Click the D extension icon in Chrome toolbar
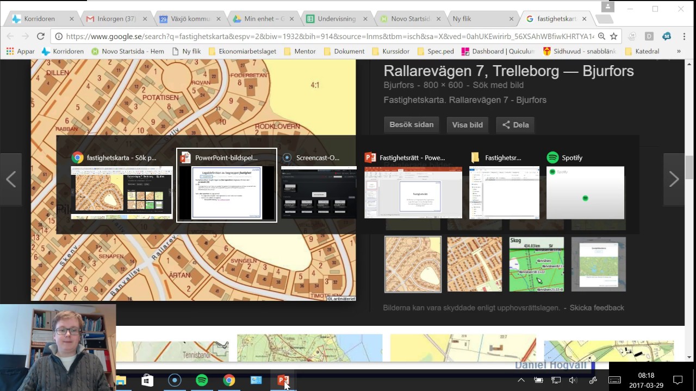This screenshot has height=391, width=696. click(649, 36)
